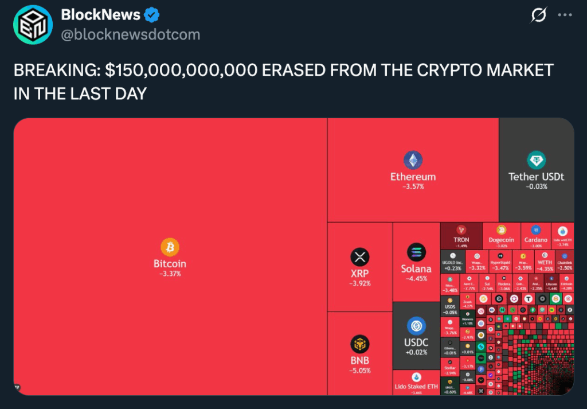The image size is (587, 409).
Task: Click the Grok icon on the post
Action: 538,15
